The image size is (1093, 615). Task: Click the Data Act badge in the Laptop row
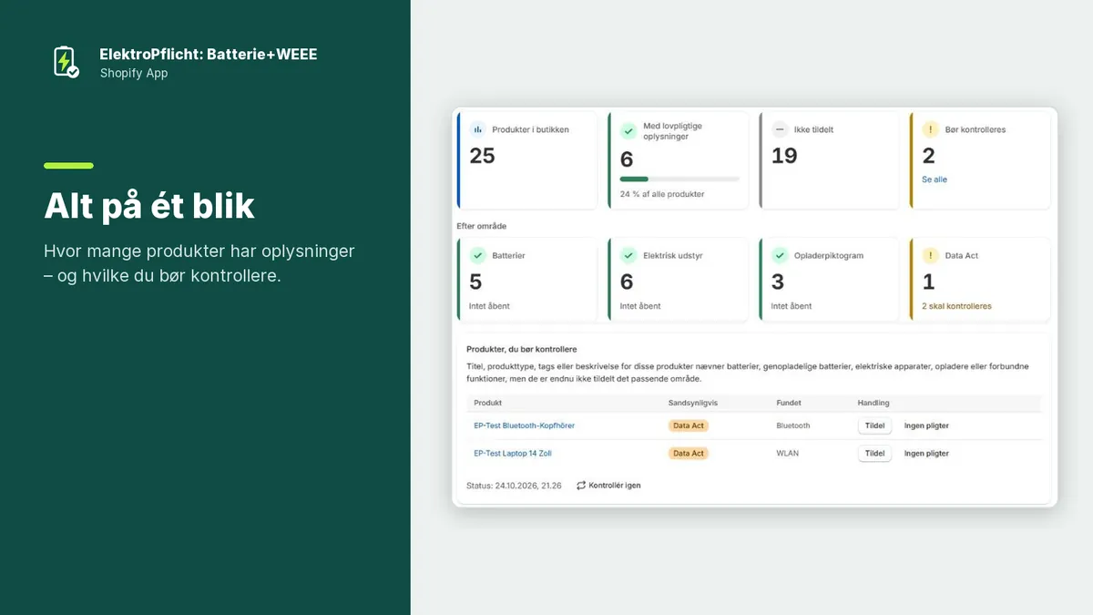689,453
